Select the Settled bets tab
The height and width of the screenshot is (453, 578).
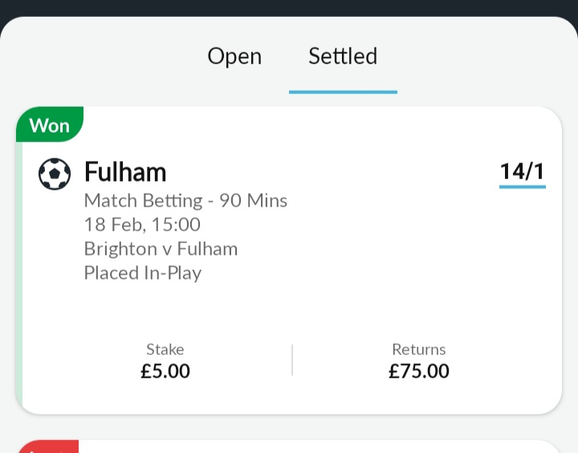coord(343,56)
